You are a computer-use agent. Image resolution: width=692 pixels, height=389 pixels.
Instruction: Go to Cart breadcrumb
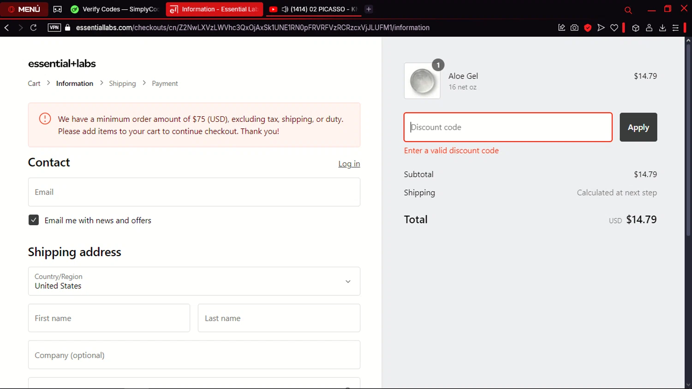pos(34,84)
